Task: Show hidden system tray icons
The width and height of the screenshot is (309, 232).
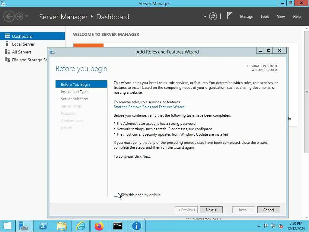Action: [259, 226]
